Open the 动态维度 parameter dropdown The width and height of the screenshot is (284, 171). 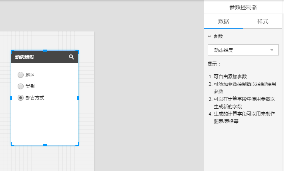point(243,50)
